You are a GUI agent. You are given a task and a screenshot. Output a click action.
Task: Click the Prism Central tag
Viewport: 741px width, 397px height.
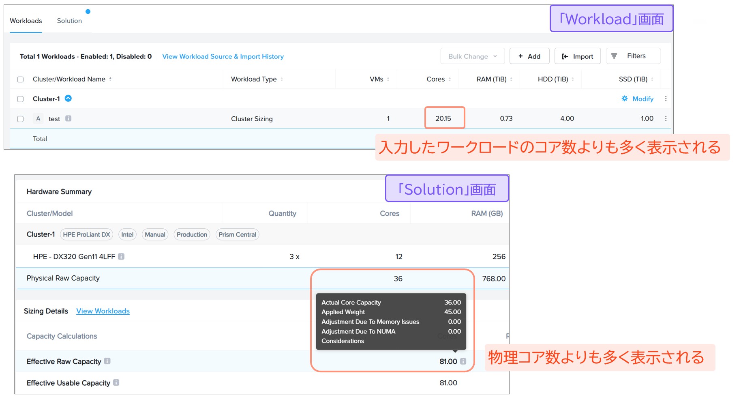pos(237,234)
